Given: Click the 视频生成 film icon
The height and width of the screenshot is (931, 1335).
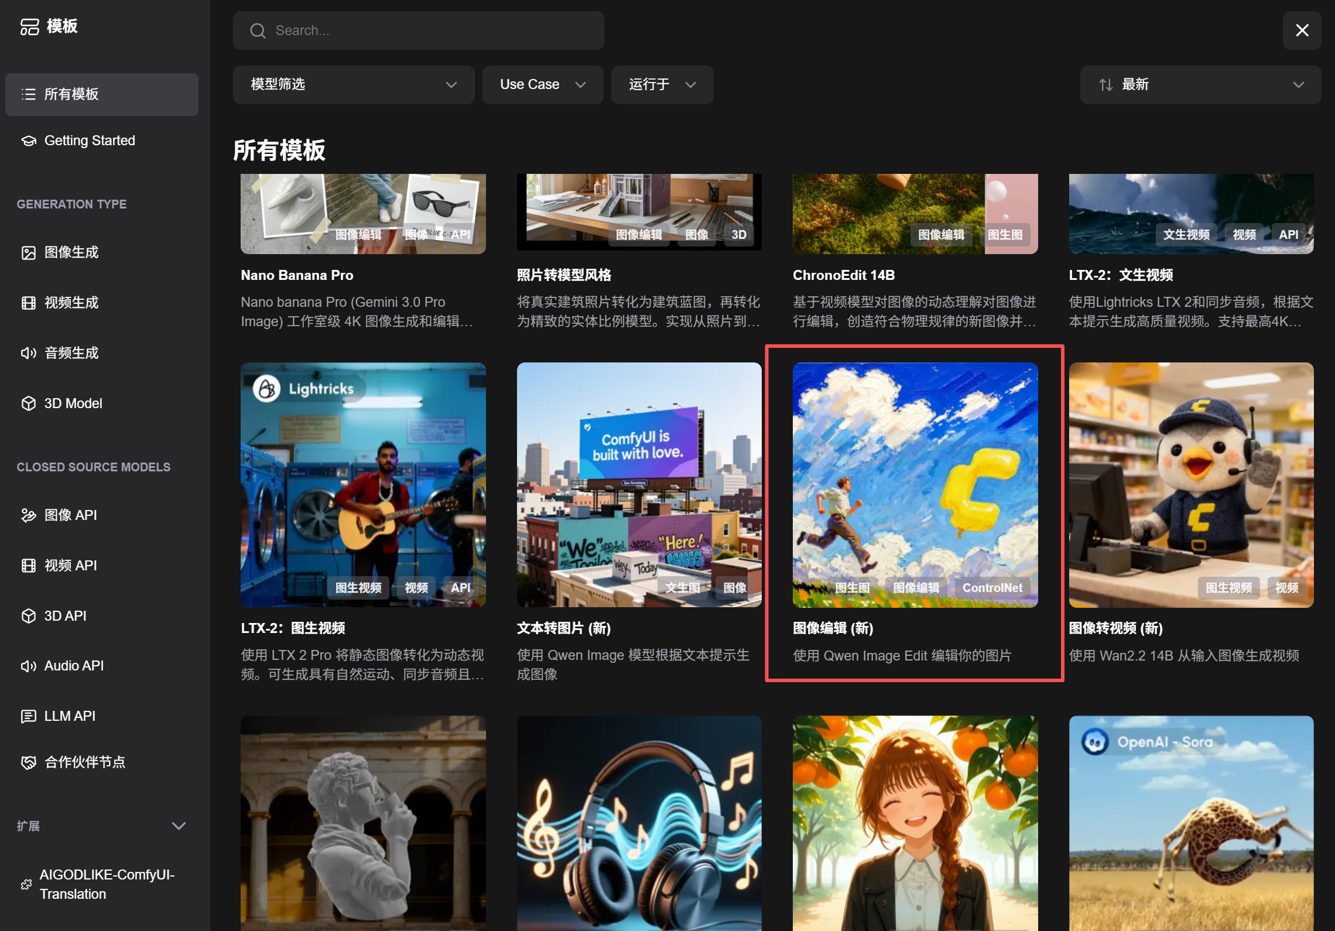Looking at the screenshot, I should tap(28, 303).
